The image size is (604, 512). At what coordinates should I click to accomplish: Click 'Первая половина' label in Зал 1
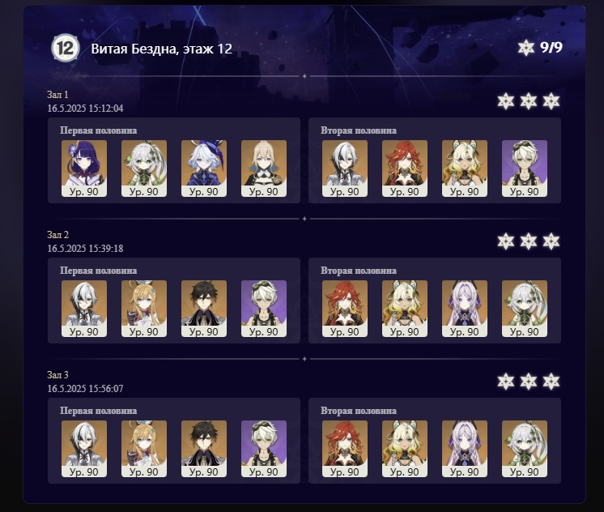pyautogui.click(x=98, y=130)
